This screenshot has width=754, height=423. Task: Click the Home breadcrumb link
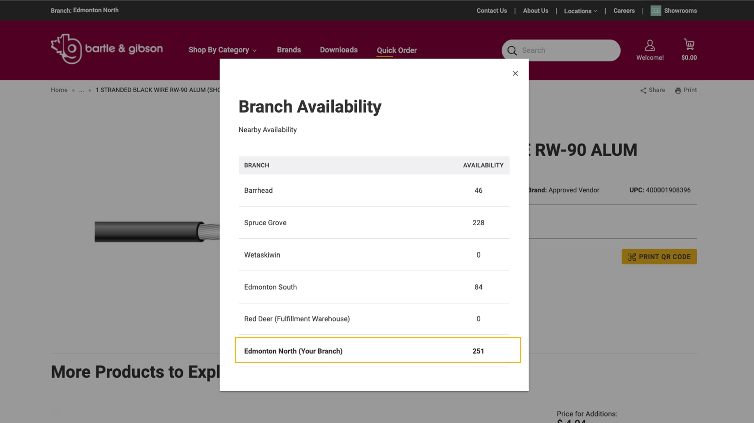59,90
